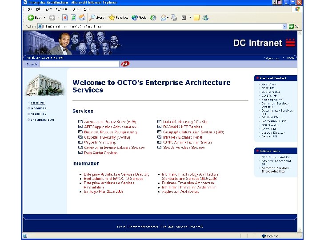Click the grey Forward arrow button
Viewport: 320px width, 240px height.
click(52, 18)
